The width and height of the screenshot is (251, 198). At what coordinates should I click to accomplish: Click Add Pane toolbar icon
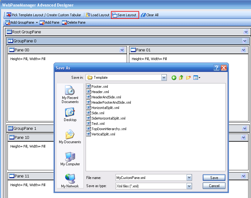pyautogui.click(x=42, y=23)
